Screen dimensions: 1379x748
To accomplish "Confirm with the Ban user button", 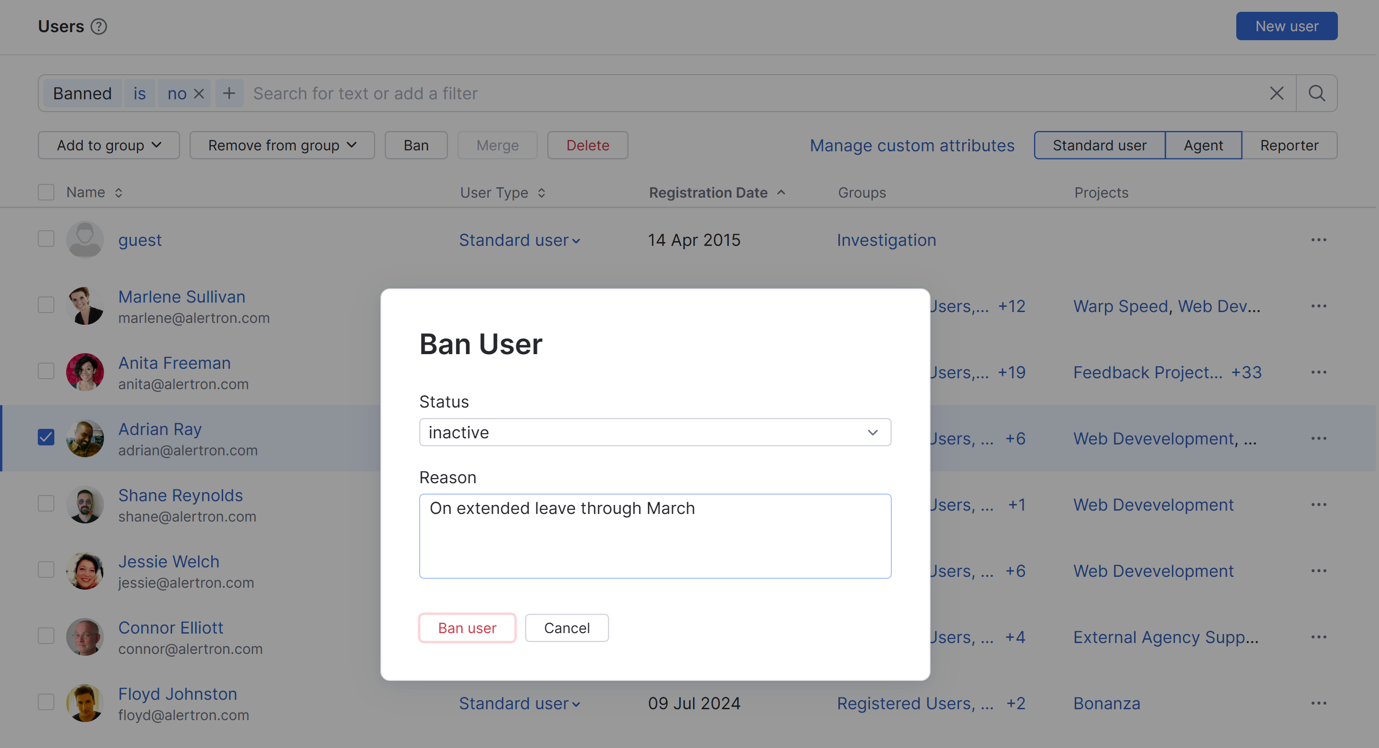I will coord(467,627).
